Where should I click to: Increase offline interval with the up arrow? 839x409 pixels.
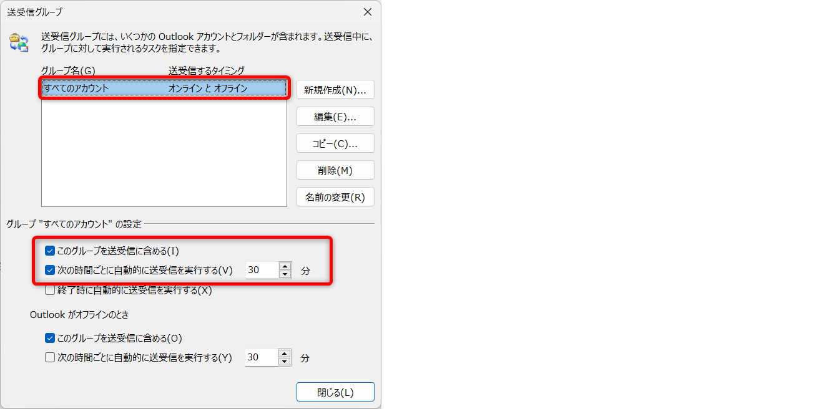click(x=285, y=354)
